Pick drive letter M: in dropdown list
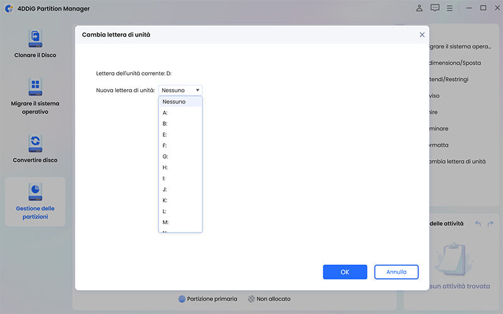Screen dimensions: 503x314 180,222
